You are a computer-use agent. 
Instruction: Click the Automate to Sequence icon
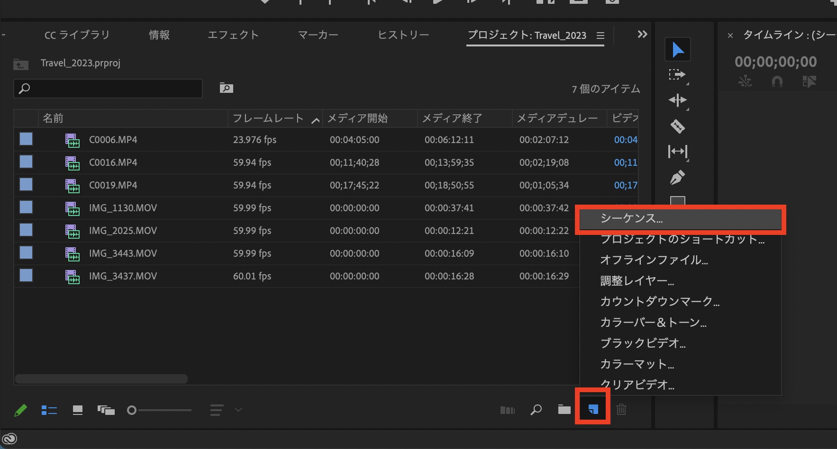(x=507, y=410)
